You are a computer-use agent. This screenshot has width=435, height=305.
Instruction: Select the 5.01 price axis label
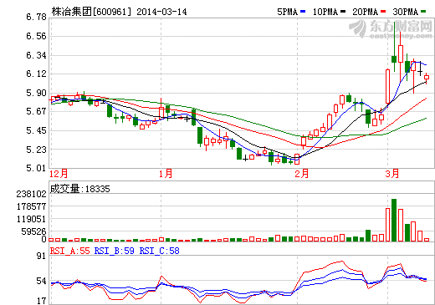(36, 168)
